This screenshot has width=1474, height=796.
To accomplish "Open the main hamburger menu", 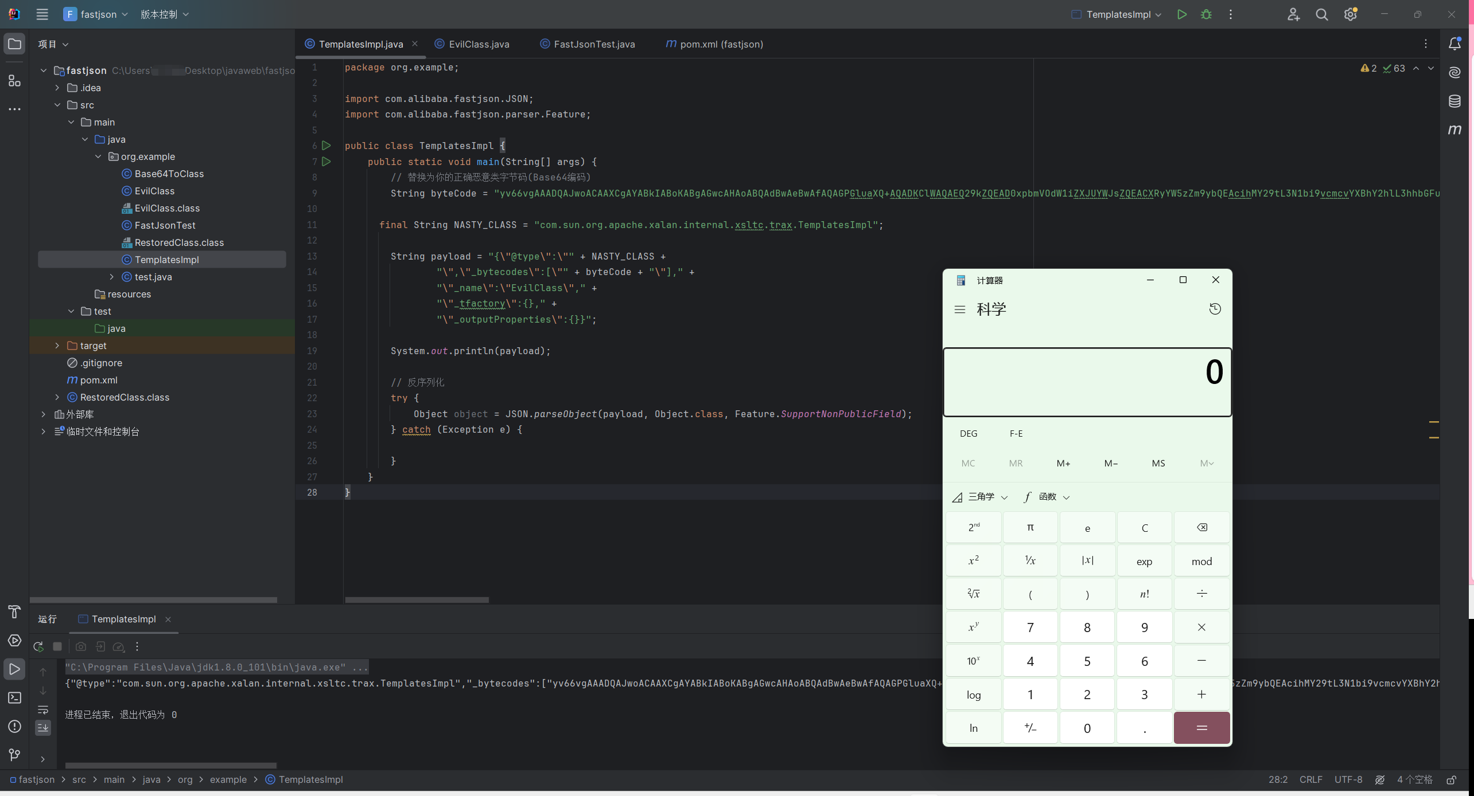I will (x=42, y=14).
